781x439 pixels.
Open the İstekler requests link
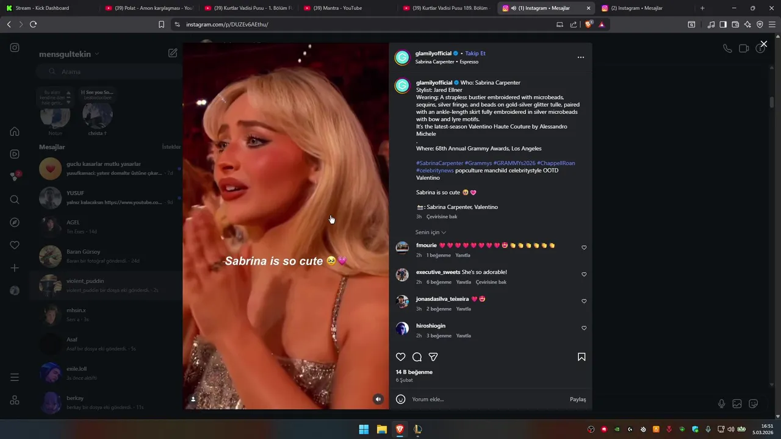(171, 147)
